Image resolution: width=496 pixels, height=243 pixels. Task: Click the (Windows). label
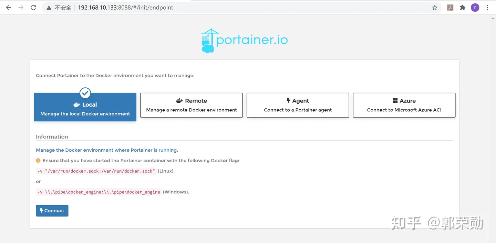tap(176, 192)
